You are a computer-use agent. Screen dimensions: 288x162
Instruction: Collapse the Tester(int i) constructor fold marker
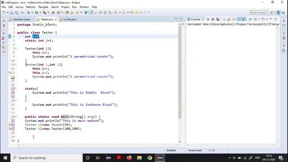click(16, 49)
